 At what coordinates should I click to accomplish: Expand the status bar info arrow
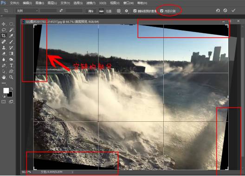coord(72,172)
